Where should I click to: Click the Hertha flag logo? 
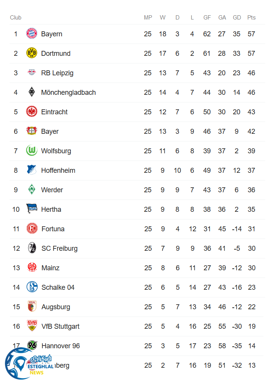[32, 209]
